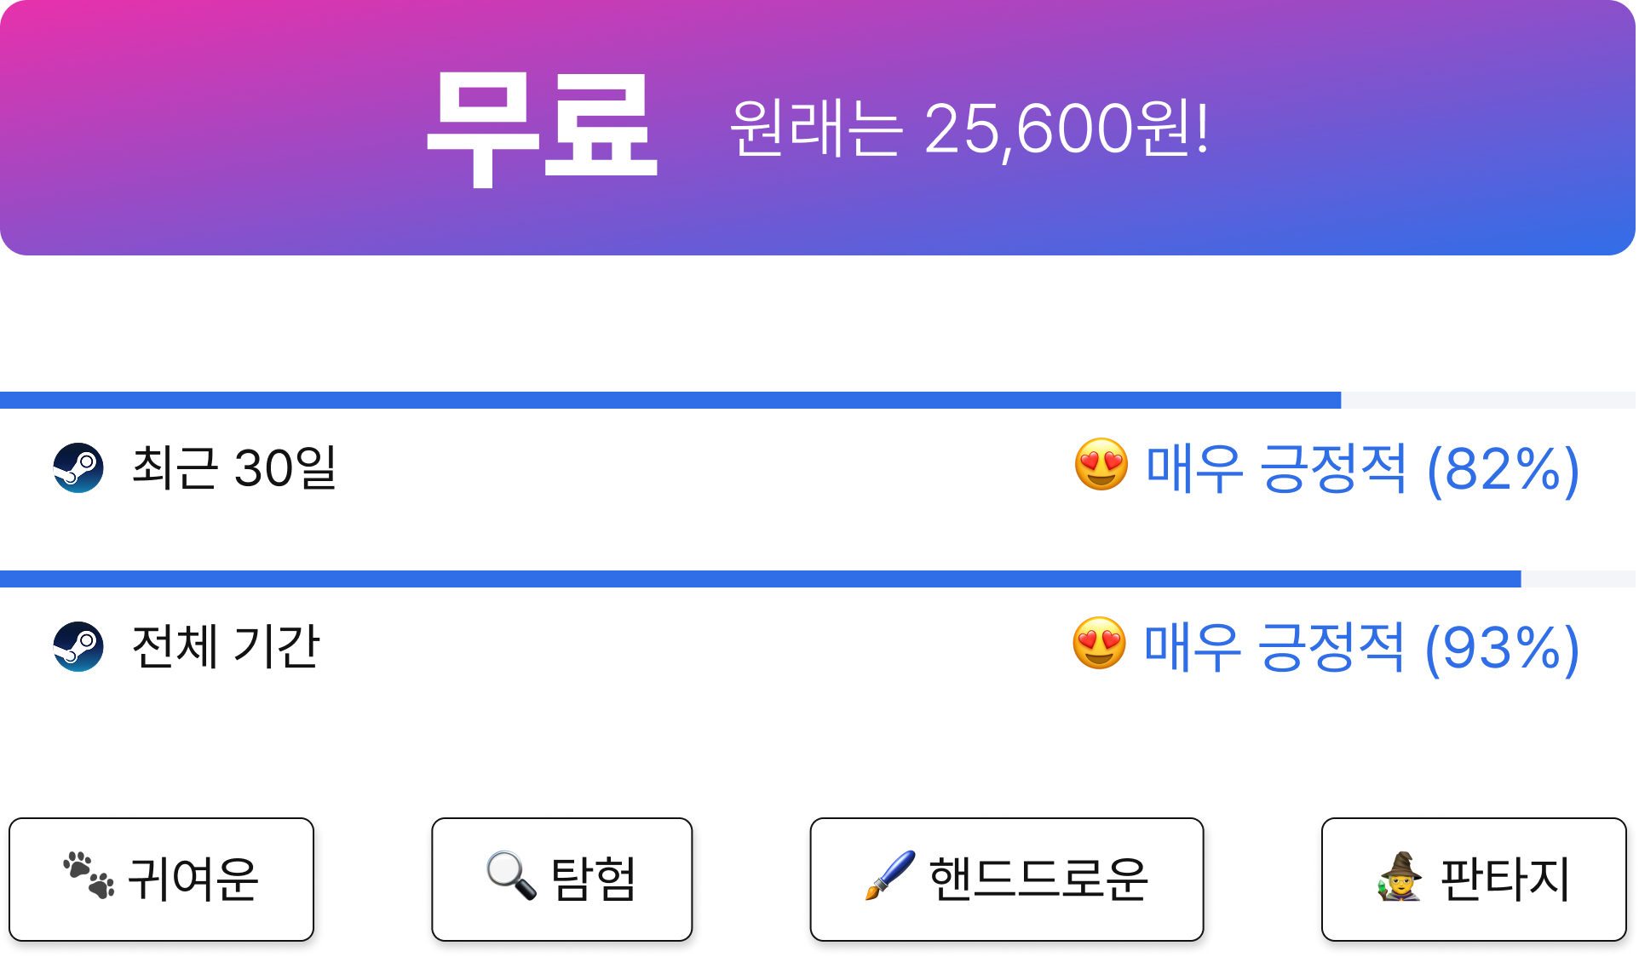Click the Steam icon beside 최근 30일

78,467
